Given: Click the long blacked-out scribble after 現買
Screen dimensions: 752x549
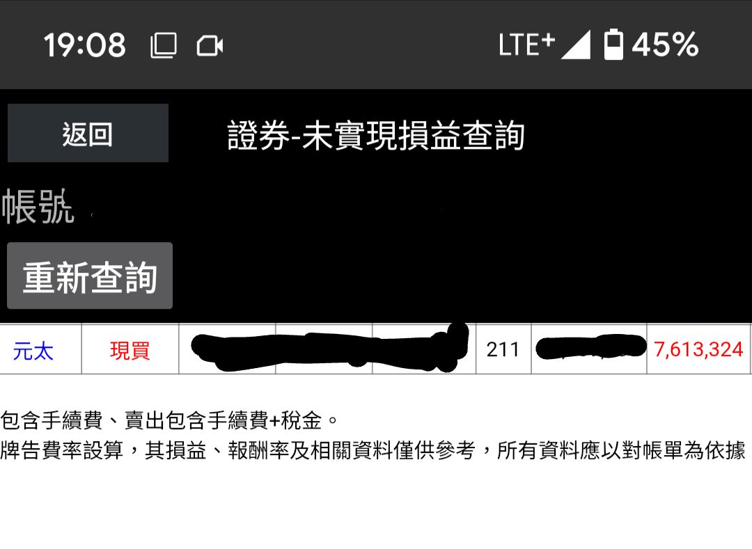Looking at the screenshot, I should pos(329,347).
